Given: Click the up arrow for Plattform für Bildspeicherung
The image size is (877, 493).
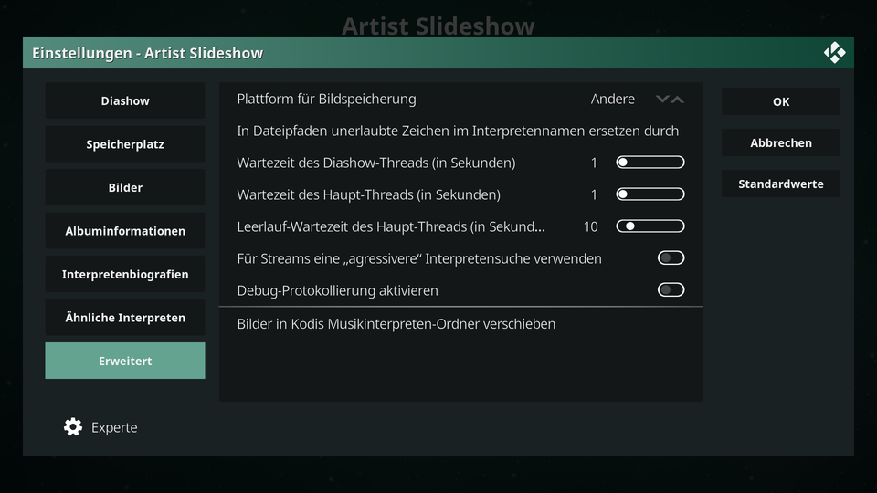Looking at the screenshot, I should tap(677, 99).
